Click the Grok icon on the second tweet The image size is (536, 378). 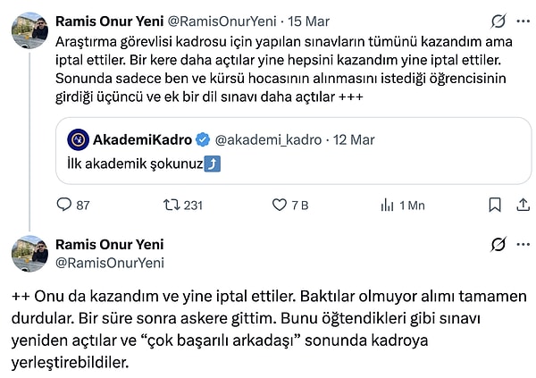pos(498,245)
